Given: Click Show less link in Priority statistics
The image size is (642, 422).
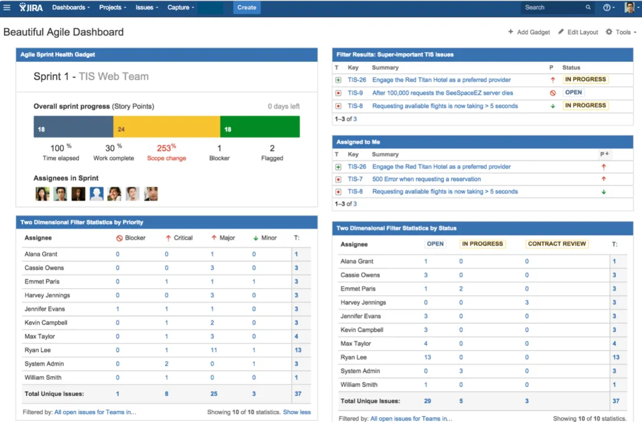Looking at the screenshot, I should point(297,412).
